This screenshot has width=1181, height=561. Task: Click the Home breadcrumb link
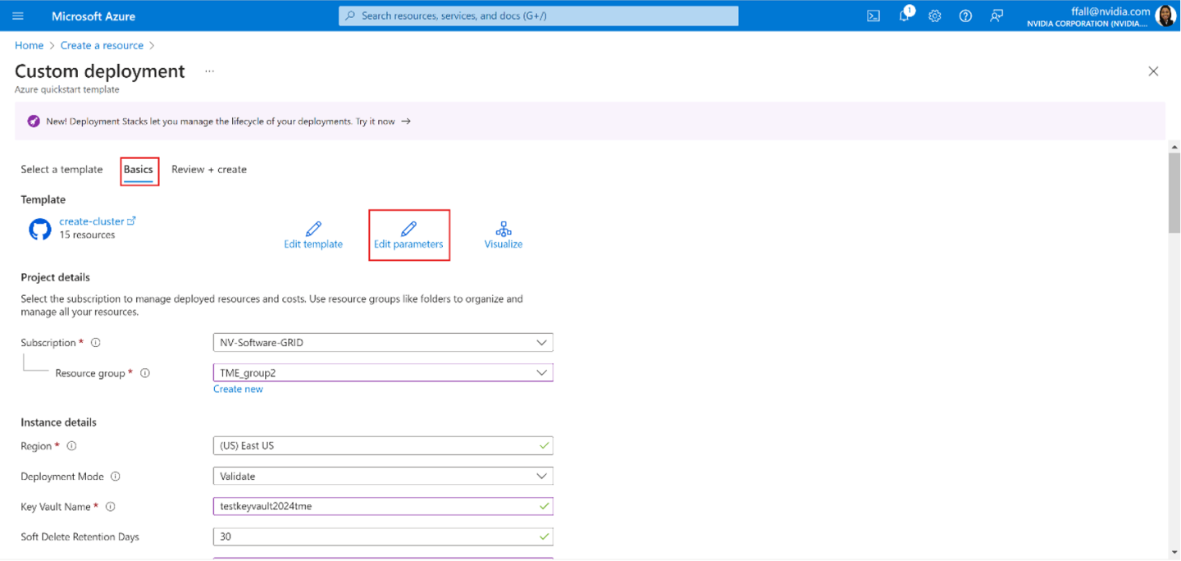(29, 46)
